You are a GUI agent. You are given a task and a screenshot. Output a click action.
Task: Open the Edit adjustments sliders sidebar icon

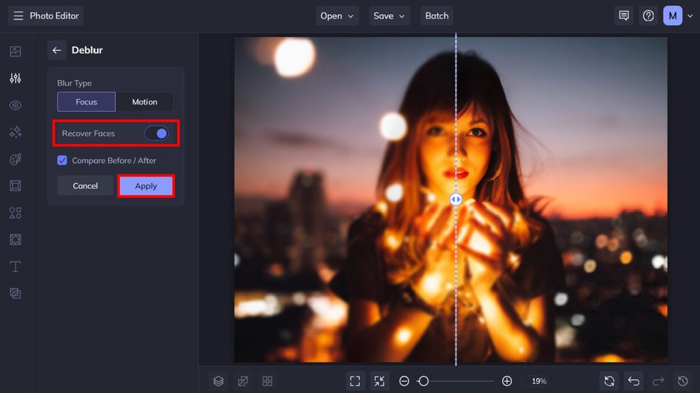pyautogui.click(x=15, y=79)
